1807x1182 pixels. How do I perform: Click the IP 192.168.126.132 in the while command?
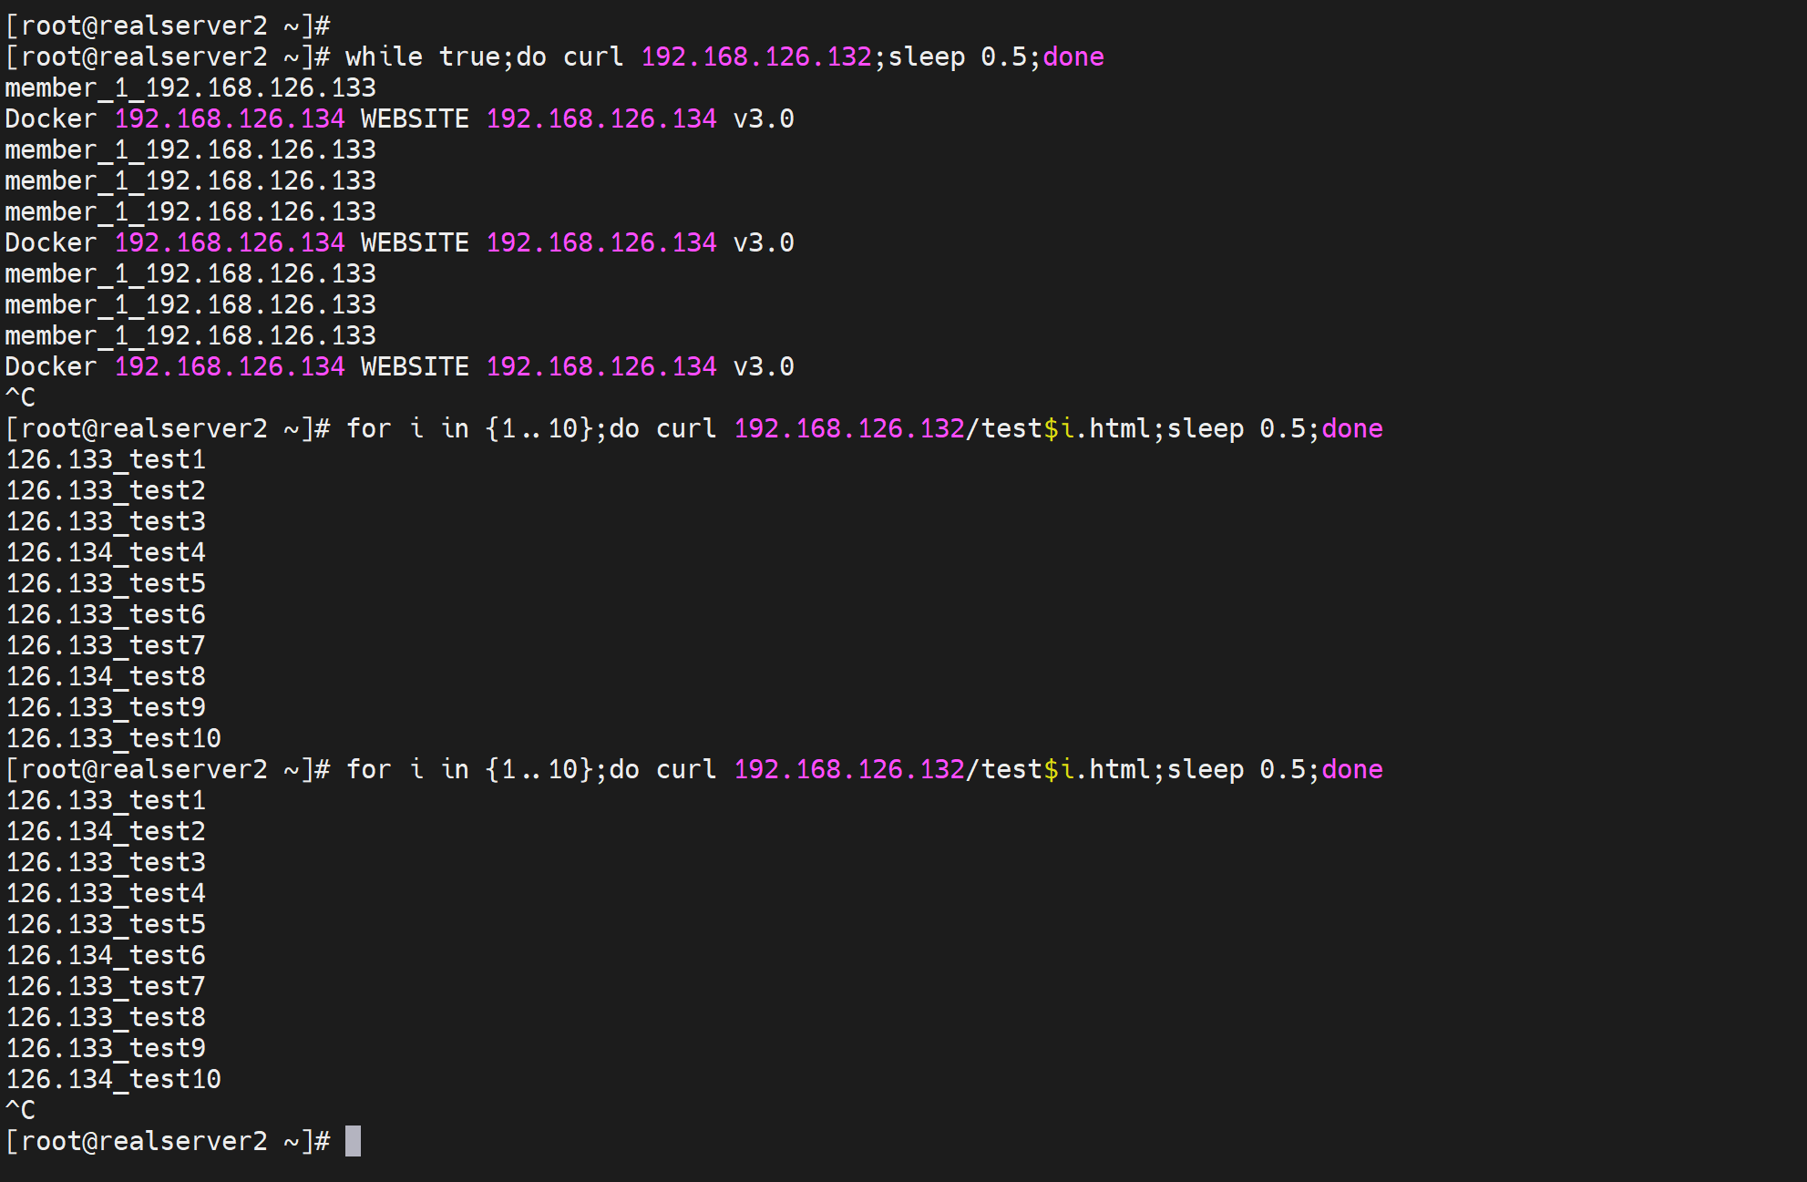756,57
